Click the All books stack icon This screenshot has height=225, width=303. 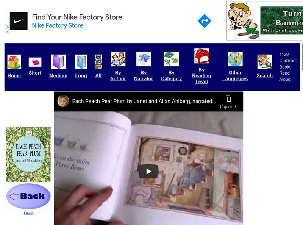point(98,62)
